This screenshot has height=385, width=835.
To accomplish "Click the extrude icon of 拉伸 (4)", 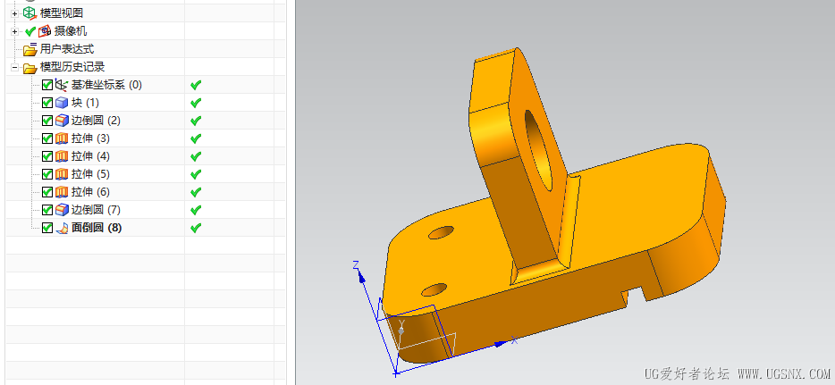I will coord(62,156).
